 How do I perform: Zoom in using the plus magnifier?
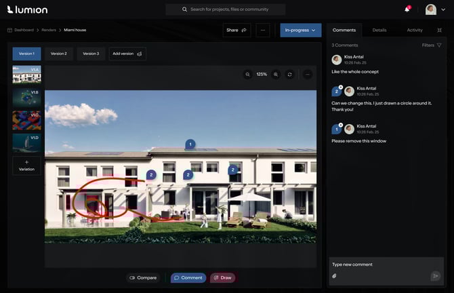tap(276, 74)
